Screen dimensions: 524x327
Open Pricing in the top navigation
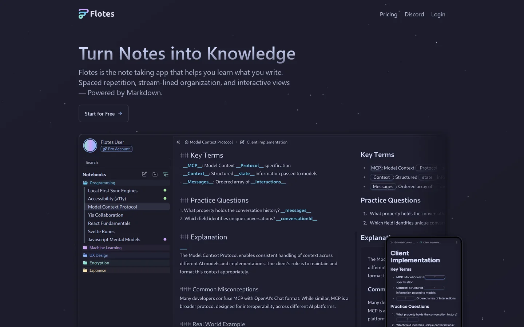click(x=389, y=15)
